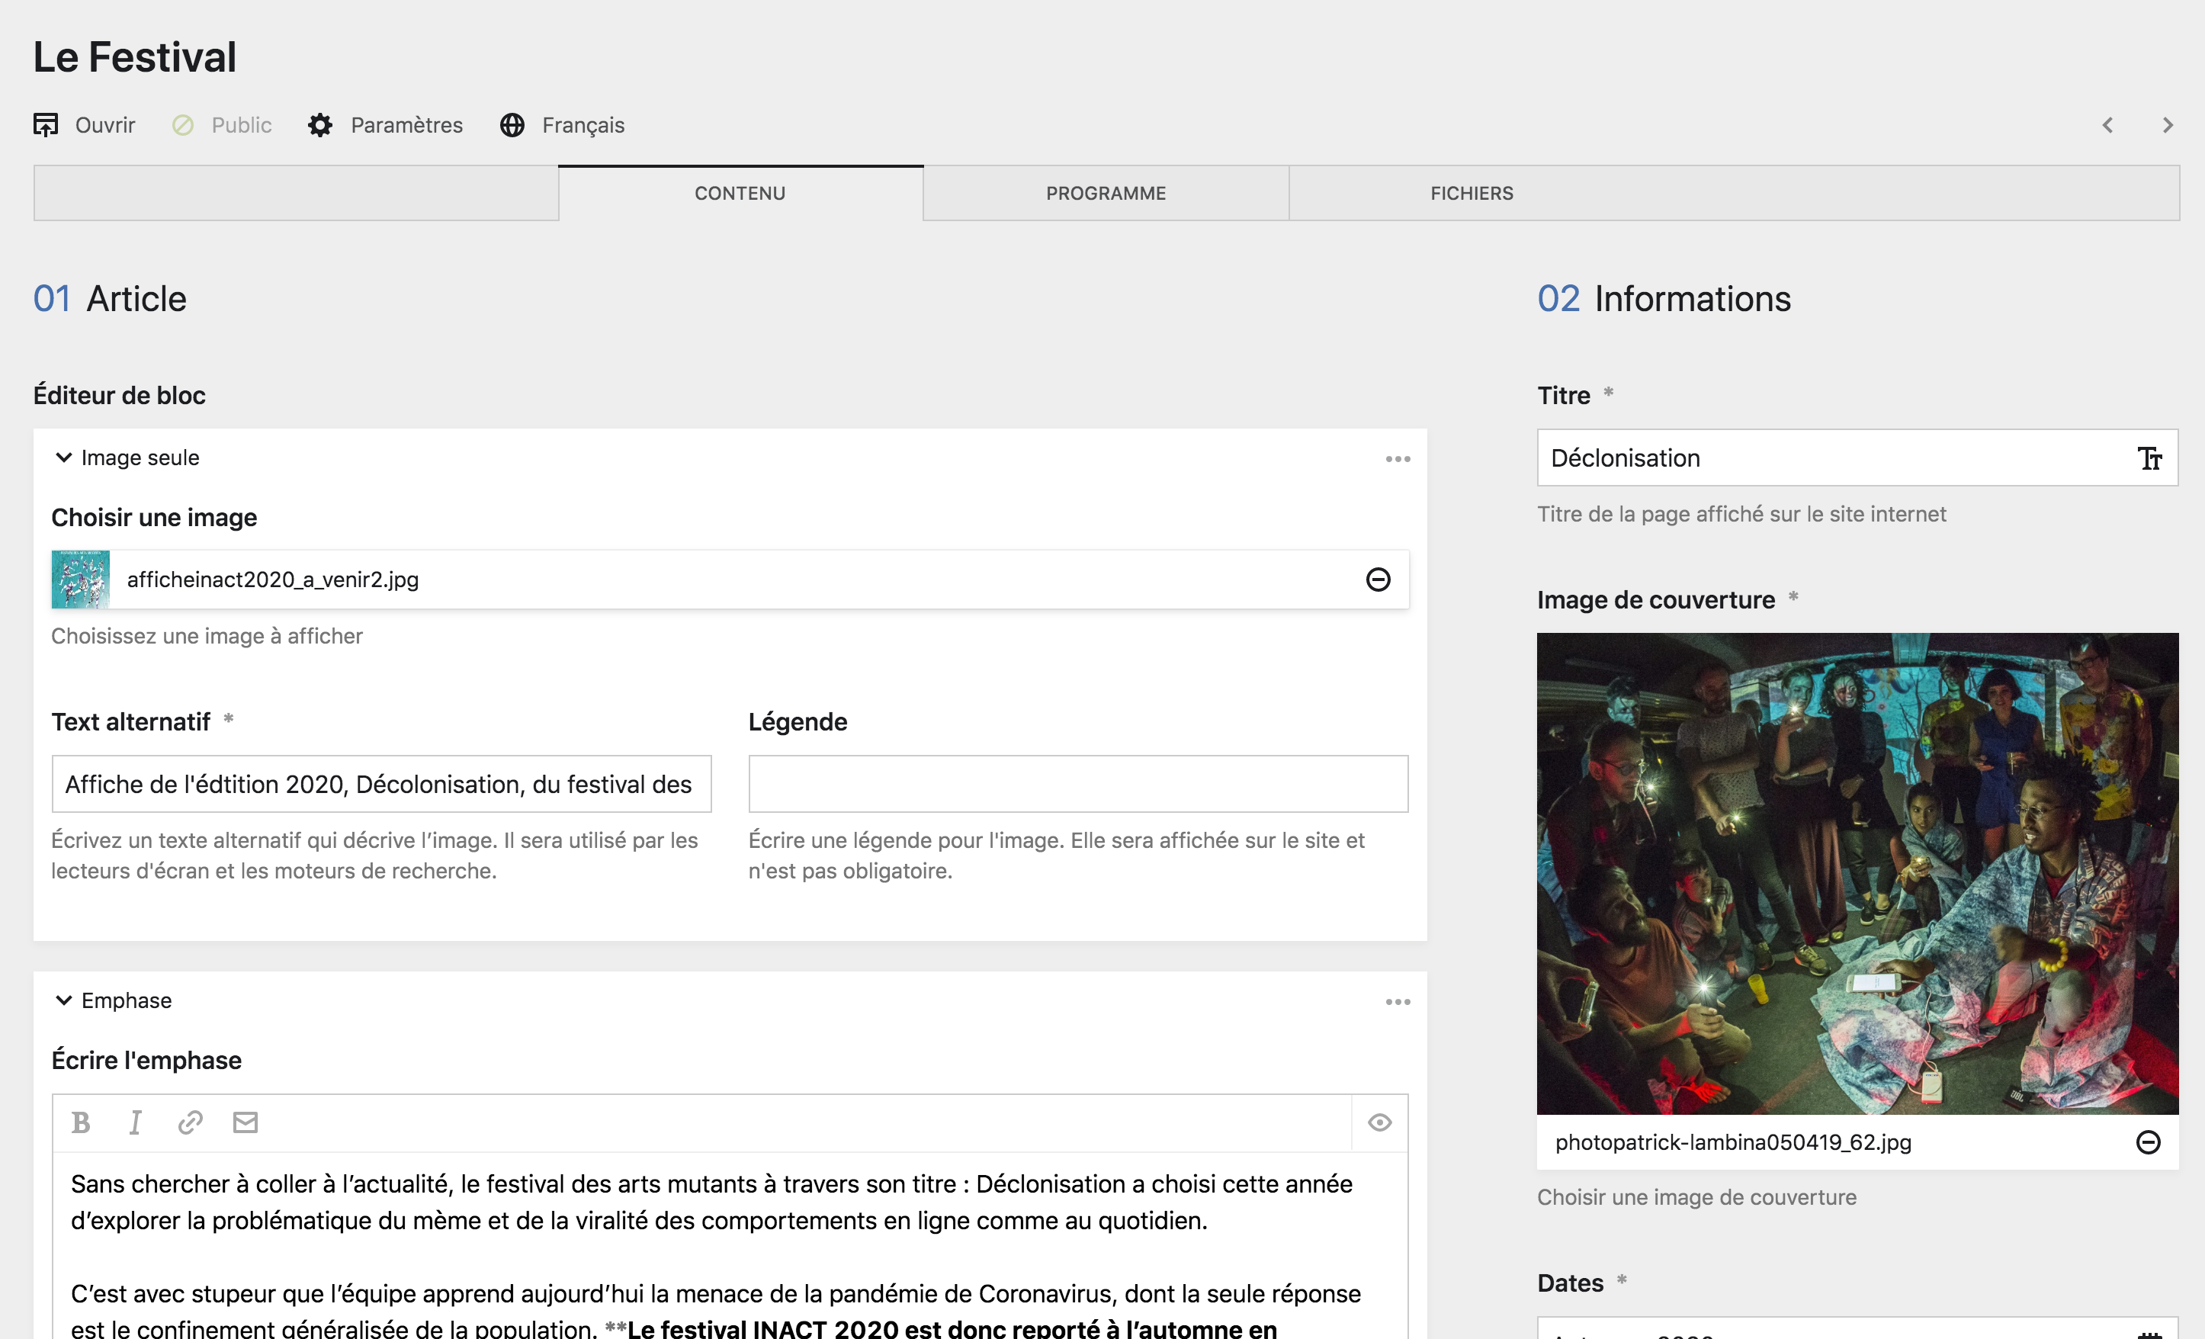Viewport: 2205px width, 1339px height.
Task: Toggle the Public status
Action: point(222,125)
